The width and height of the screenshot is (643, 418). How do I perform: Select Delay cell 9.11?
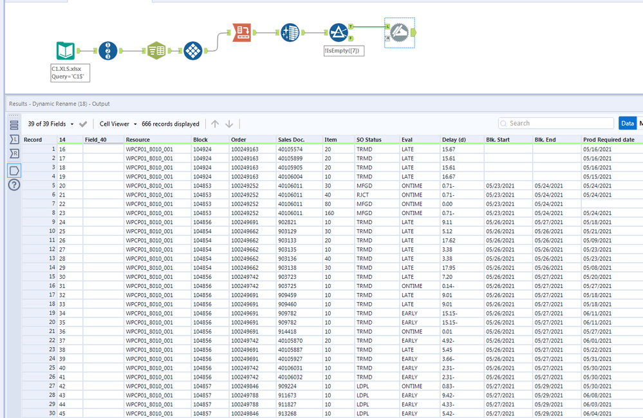tap(462, 222)
